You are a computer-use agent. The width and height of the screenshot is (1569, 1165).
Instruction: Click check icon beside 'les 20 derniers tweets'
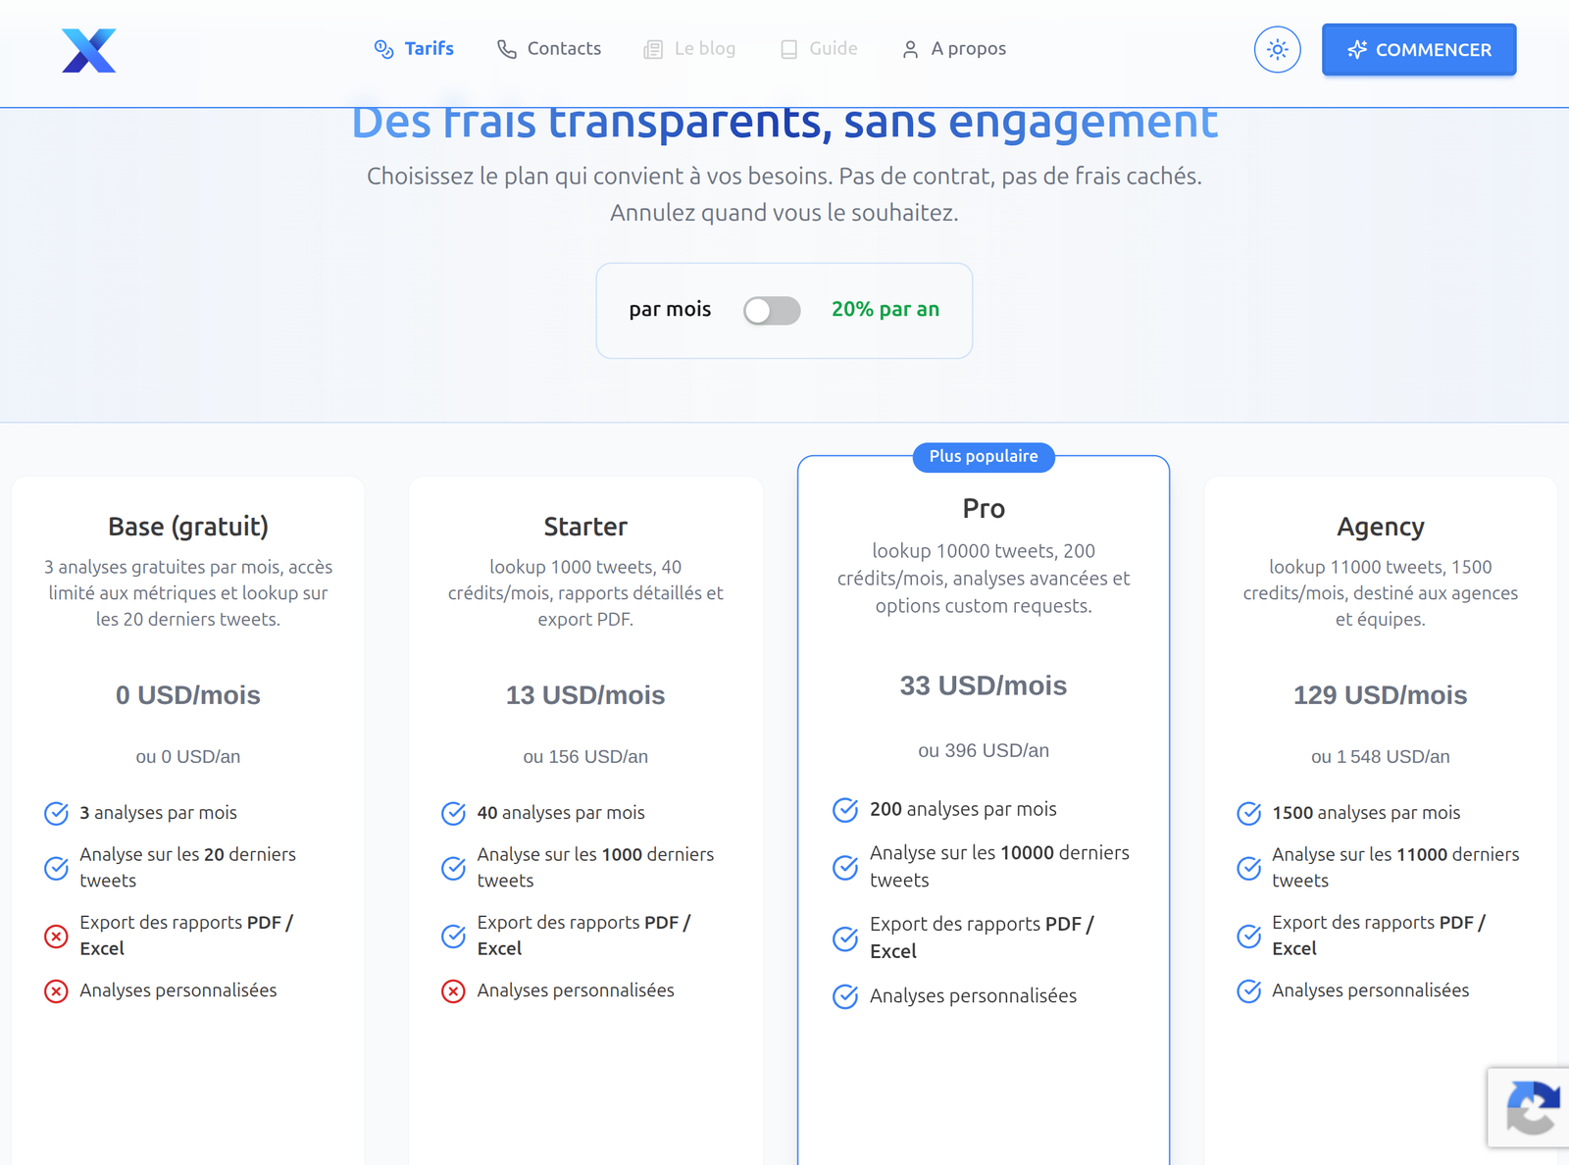57,868
